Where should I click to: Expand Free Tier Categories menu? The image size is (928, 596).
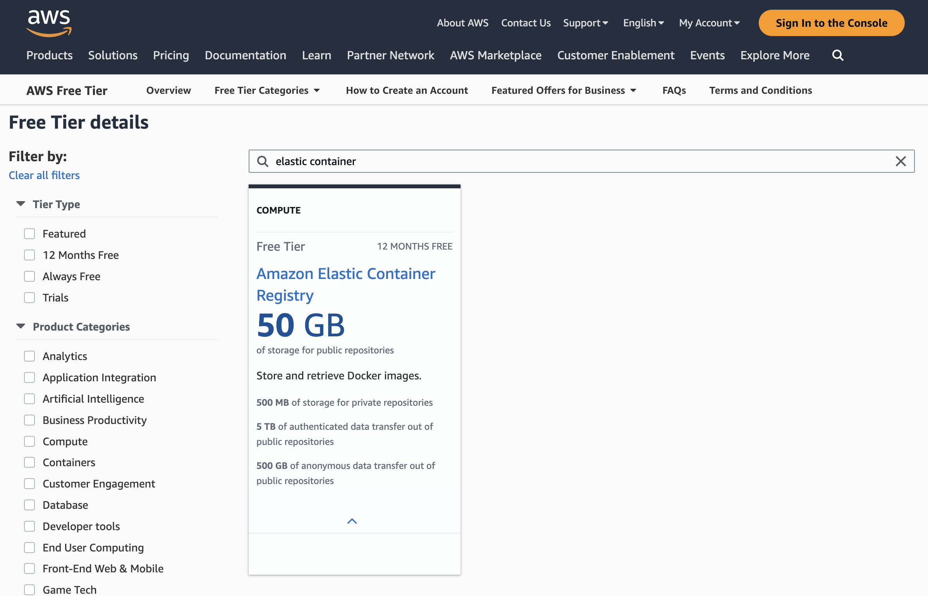pyautogui.click(x=267, y=90)
